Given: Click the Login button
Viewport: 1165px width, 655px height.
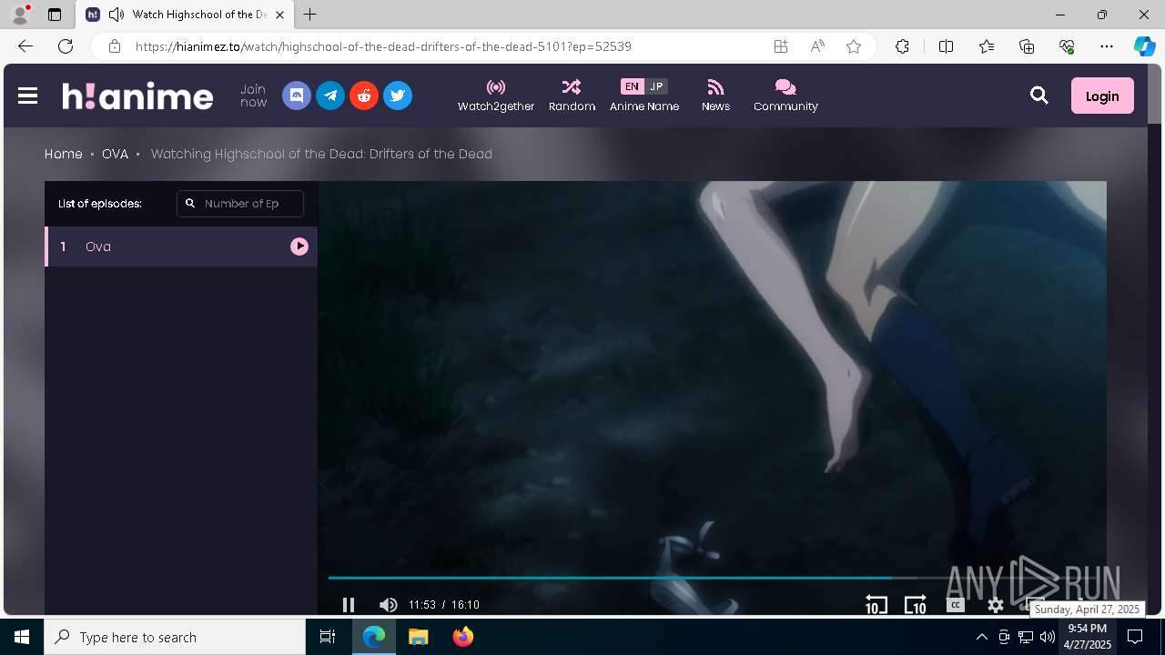Looking at the screenshot, I should (1102, 96).
